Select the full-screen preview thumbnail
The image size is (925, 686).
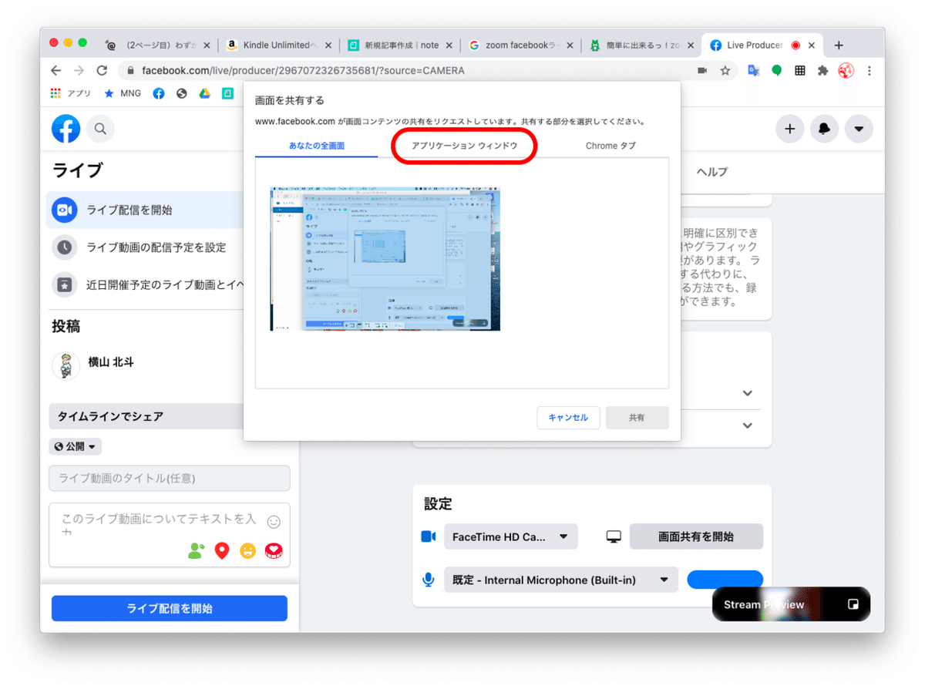pos(385,258)
